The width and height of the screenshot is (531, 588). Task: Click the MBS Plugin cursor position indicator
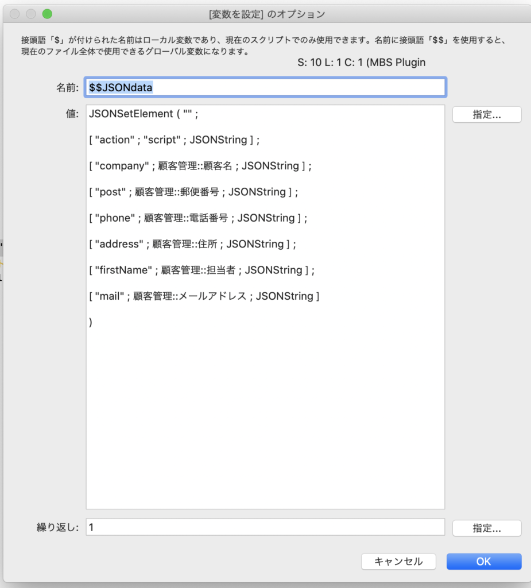click(361, 63)
